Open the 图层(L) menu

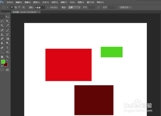pyautogui.click(x=36, y=2)
